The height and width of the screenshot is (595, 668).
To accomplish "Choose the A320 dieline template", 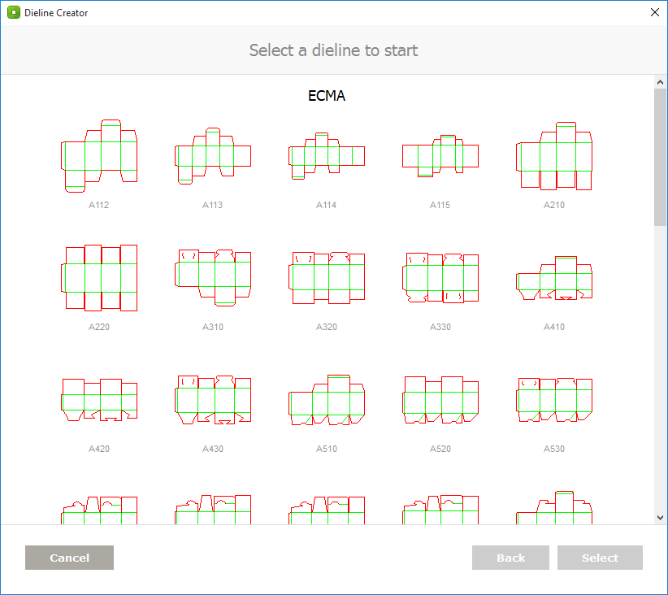I will (327, 278).
